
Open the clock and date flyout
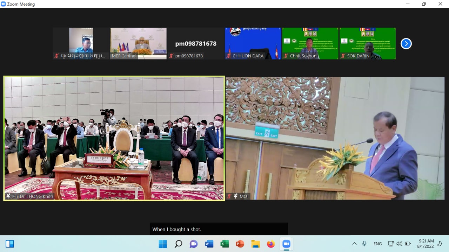tap(426, 244)
